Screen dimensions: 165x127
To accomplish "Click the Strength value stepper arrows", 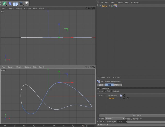I will (127, 122).
